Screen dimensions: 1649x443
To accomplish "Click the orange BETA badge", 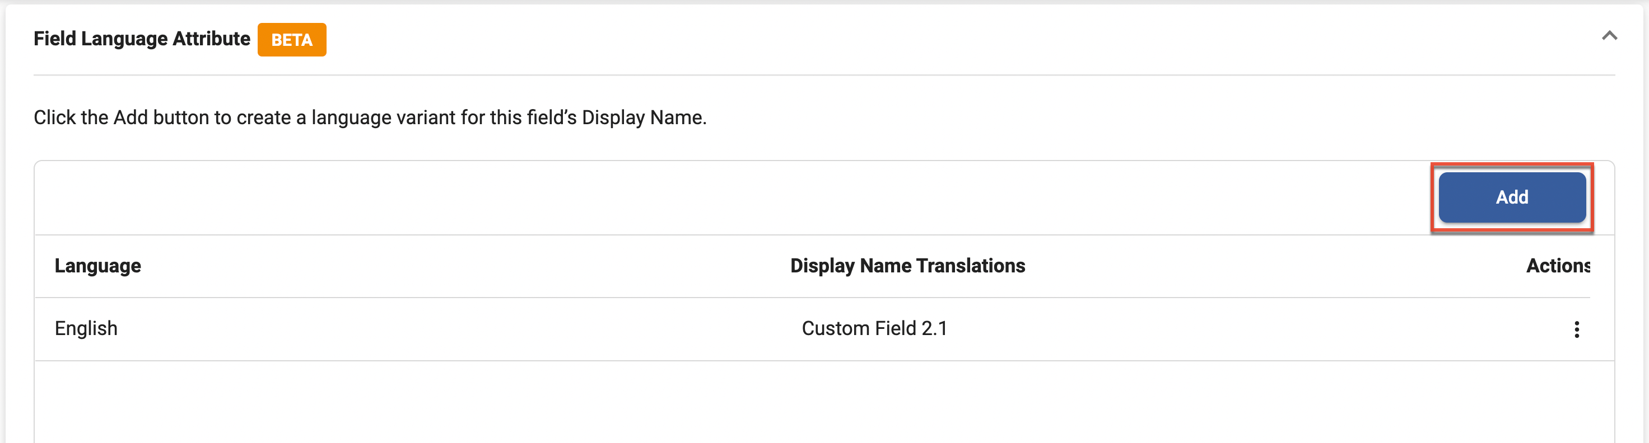I will click(292, 40).
